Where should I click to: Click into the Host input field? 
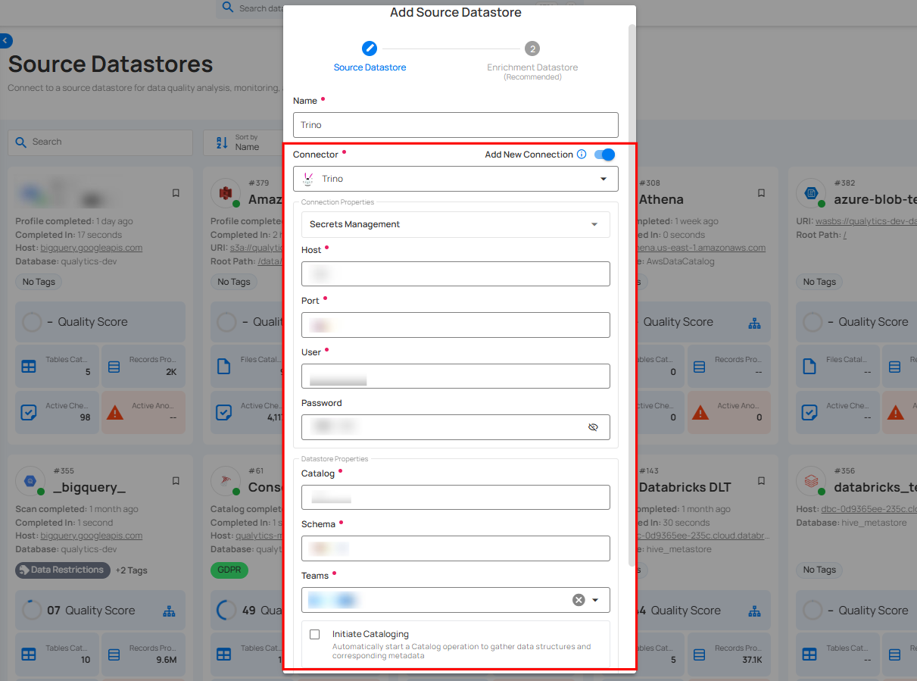pos(456,274)
